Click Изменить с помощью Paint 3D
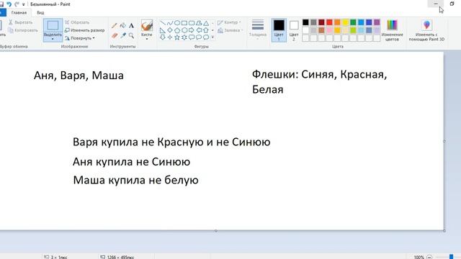461x259 pixels. (426, 30)
